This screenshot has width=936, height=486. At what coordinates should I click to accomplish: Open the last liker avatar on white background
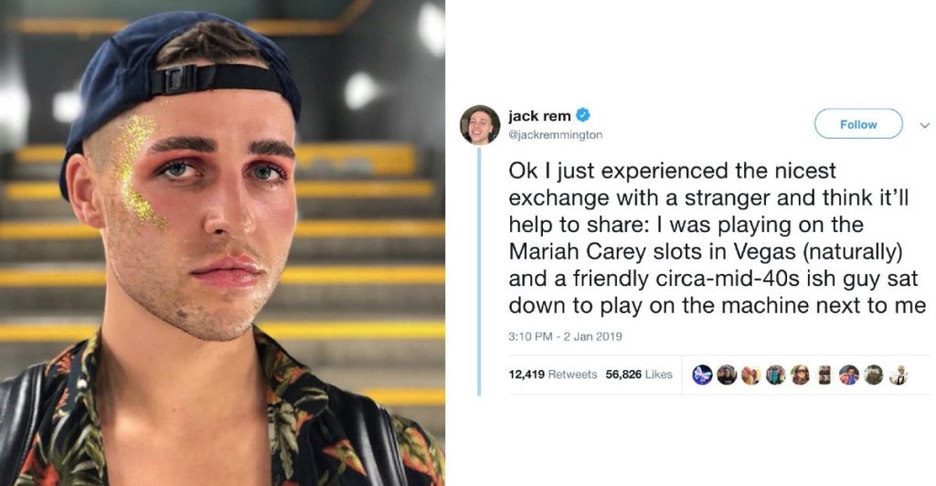pos(899,375)
